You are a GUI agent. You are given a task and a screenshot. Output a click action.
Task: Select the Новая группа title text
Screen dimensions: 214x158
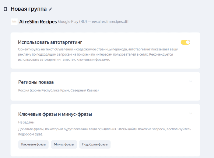point(29,9)
